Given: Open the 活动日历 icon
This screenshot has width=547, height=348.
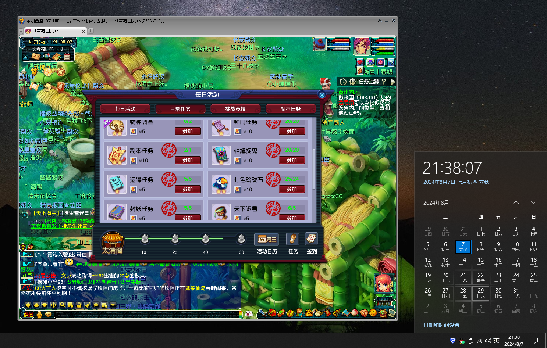Looking at the screenshot, I should tap(266, 239).
